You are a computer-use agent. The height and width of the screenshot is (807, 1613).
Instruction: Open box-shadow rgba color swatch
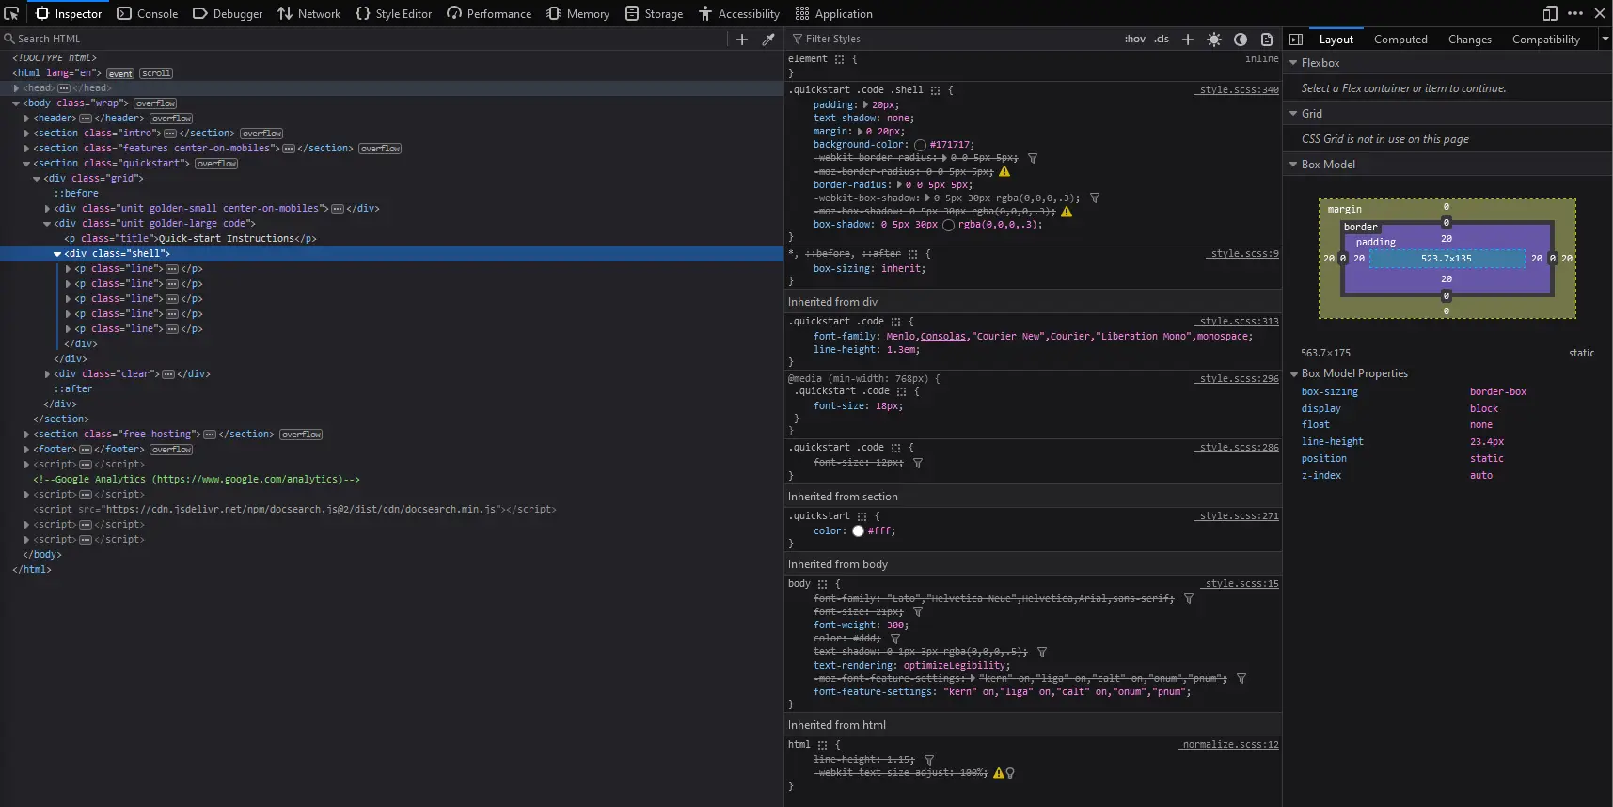pyautogui.click(x=948, y=225)
